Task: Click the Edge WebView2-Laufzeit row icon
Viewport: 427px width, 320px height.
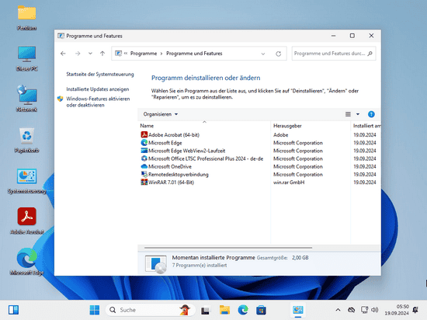Action: click(144, 151)
